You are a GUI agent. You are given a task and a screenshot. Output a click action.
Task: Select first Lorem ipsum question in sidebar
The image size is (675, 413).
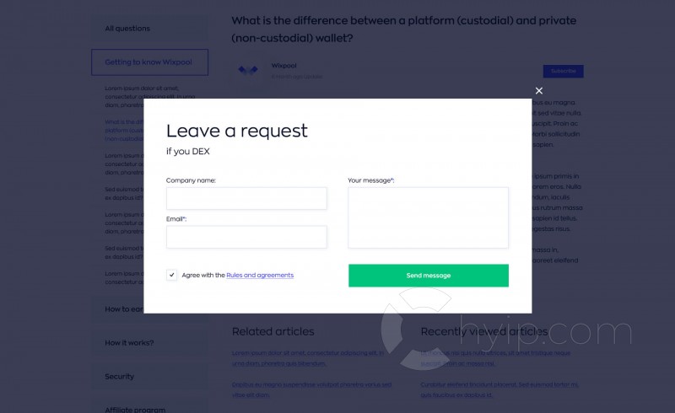149,96
